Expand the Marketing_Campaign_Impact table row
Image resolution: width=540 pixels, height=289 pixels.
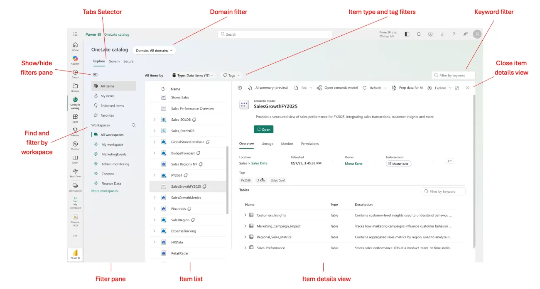pyautogui.click(x=245, y=226)
